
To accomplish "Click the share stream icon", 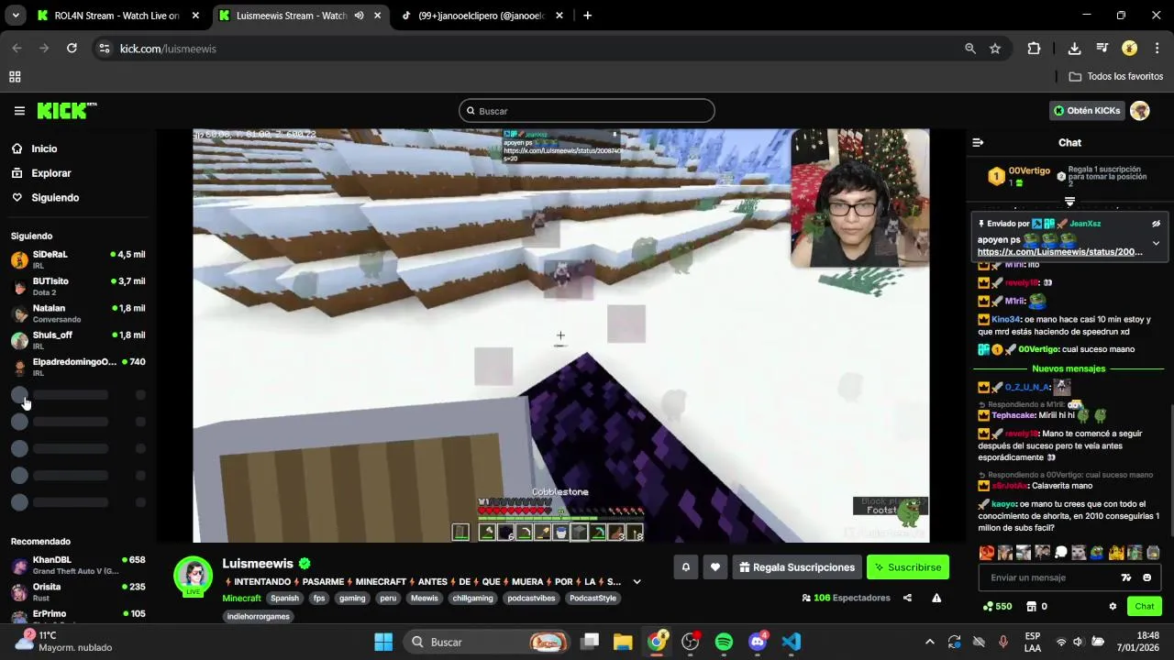I will coord(907,598).
